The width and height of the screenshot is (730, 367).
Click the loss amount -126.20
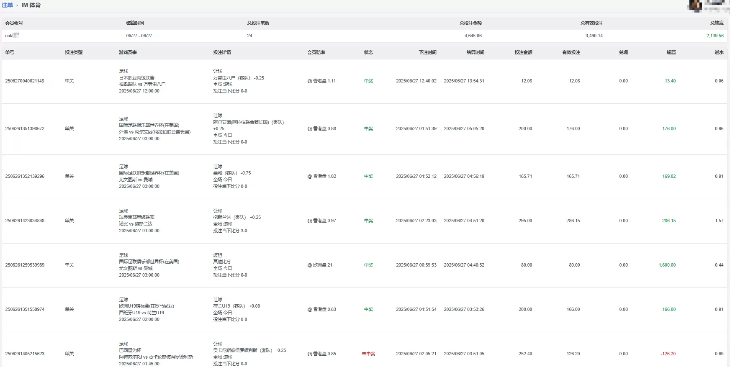(668, 354)
